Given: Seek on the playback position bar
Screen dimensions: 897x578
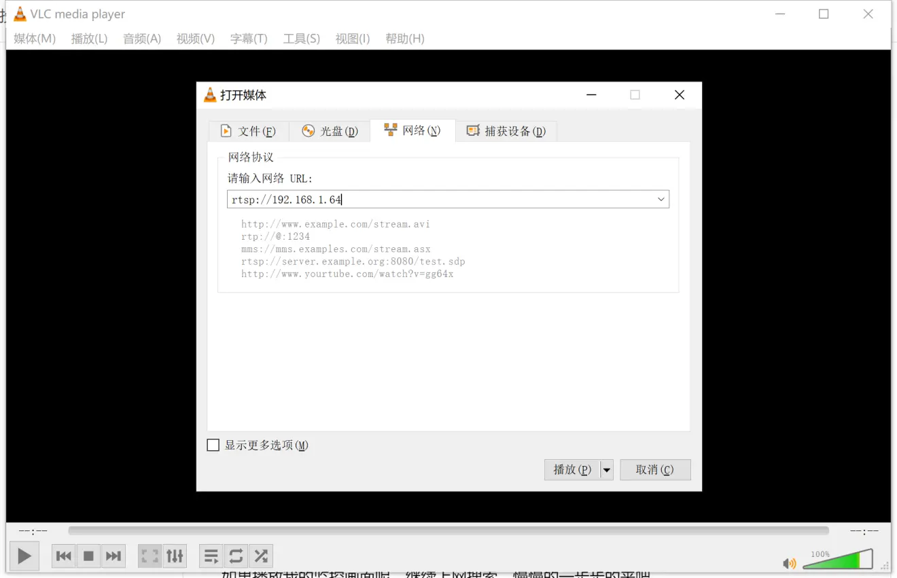Looking at the screenshot, I should pyautogui.click(x=448, y=530).
